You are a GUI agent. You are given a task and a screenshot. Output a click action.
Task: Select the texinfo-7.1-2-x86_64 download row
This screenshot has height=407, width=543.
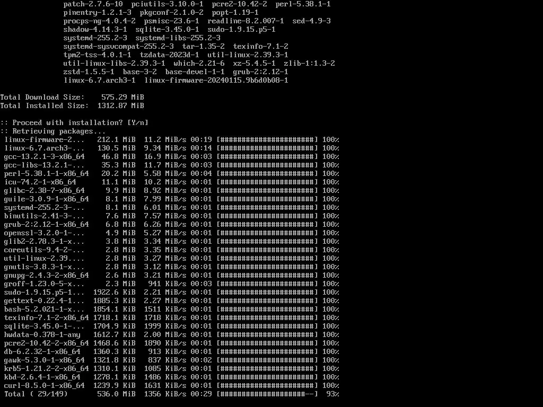click(x=171, y=317)
